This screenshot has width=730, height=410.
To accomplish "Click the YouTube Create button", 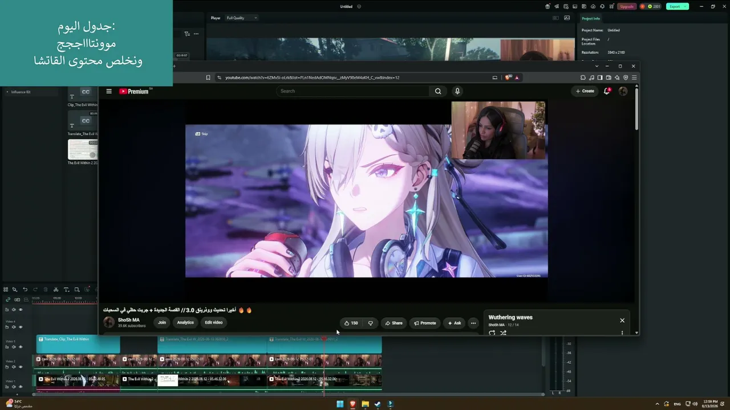I will (585, 91).
